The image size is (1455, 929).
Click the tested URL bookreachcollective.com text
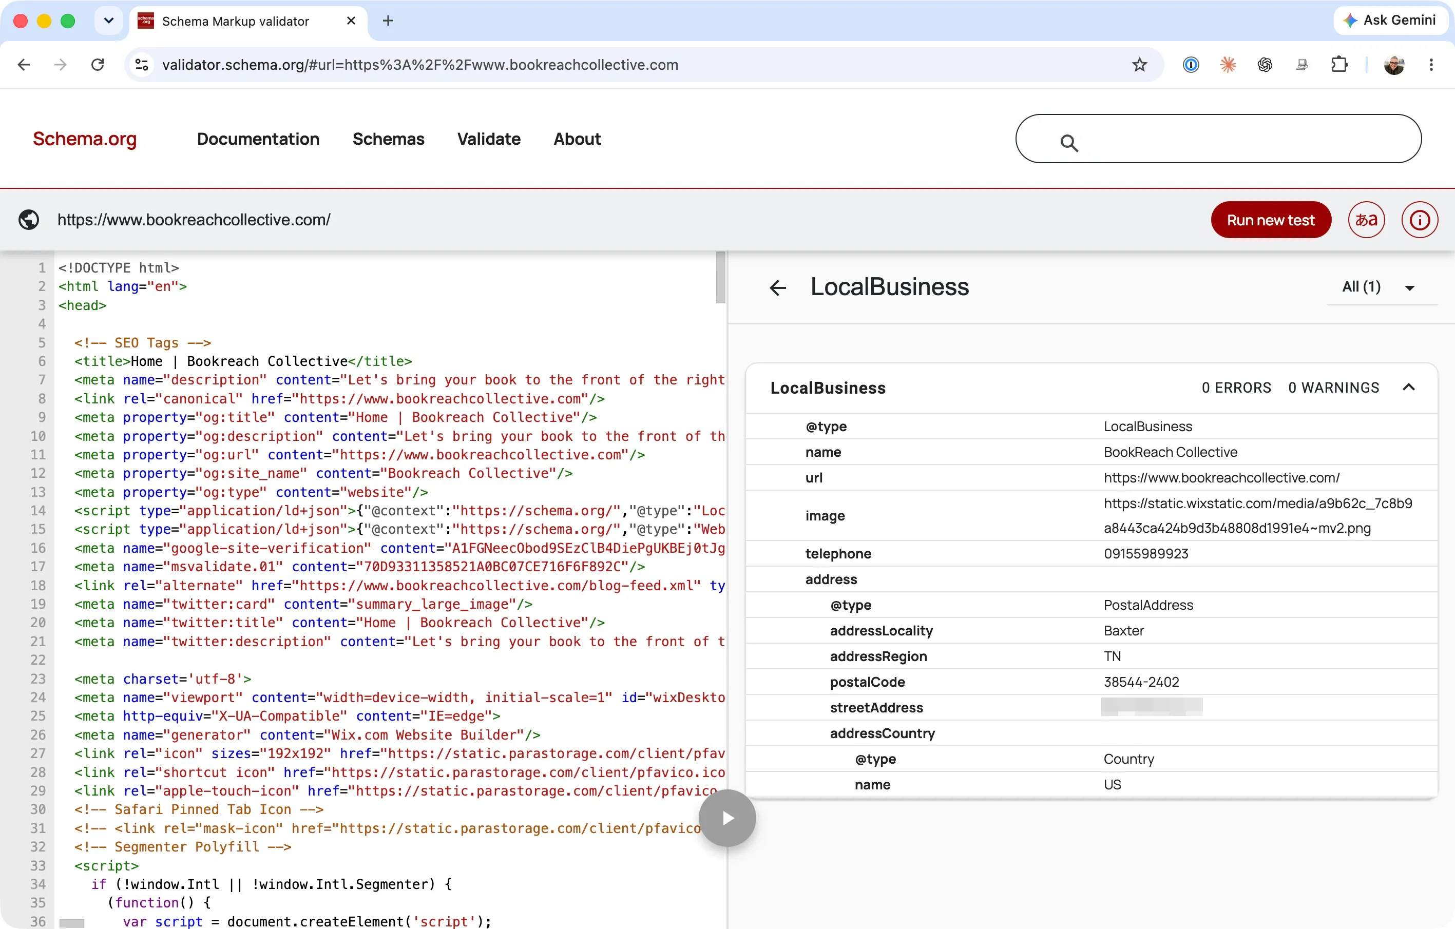(194, 220)
